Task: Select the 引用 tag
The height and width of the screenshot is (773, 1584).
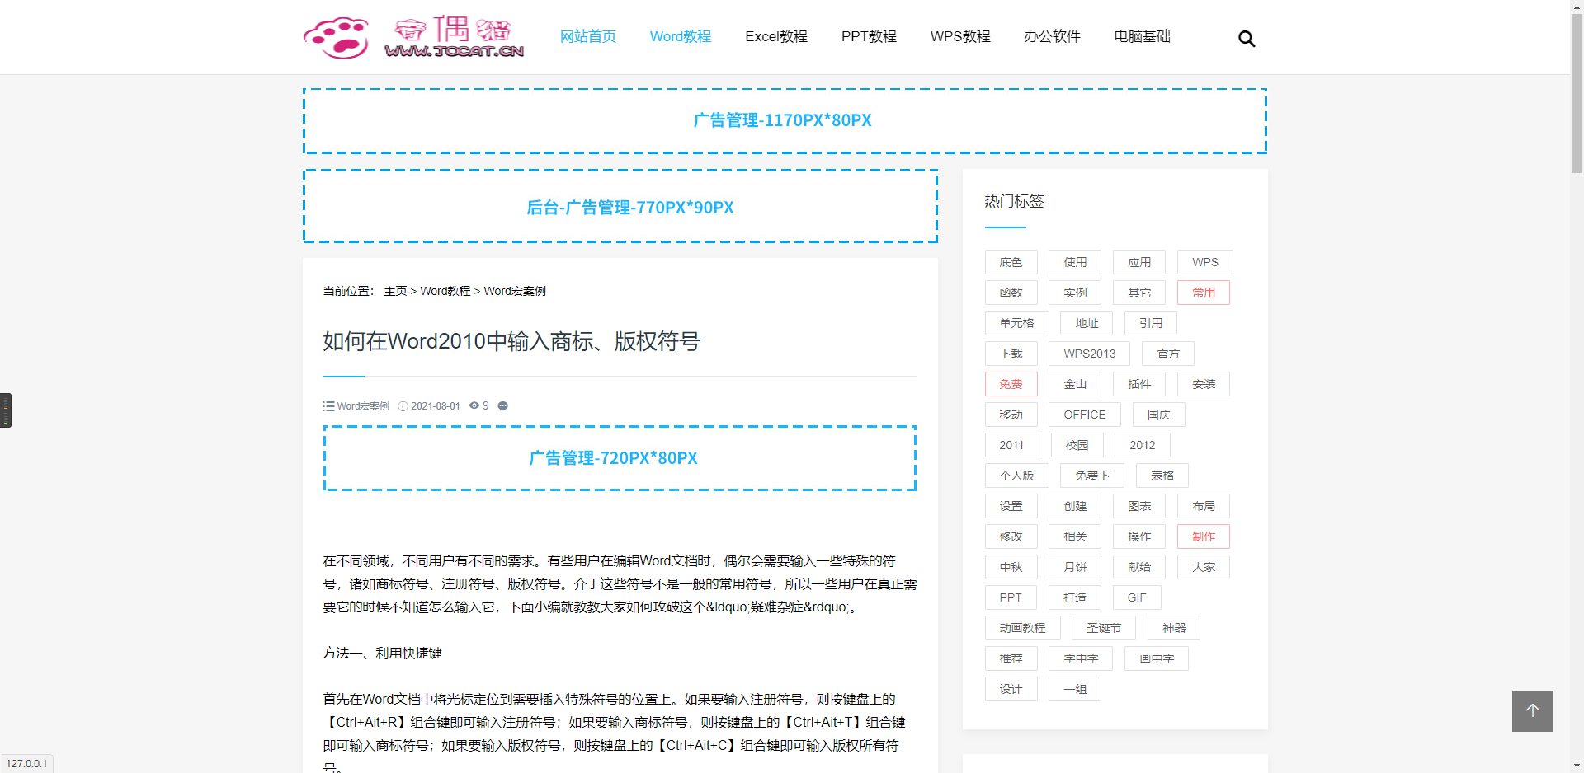Action: [x=1151, y=323]
